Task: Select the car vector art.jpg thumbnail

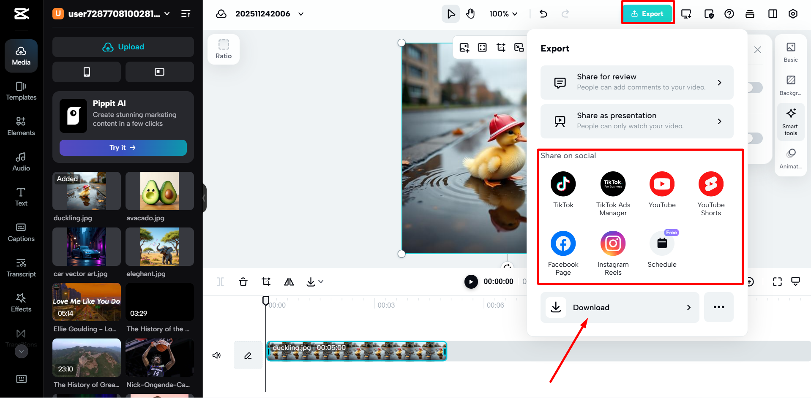Action: [x=87, y=246]
